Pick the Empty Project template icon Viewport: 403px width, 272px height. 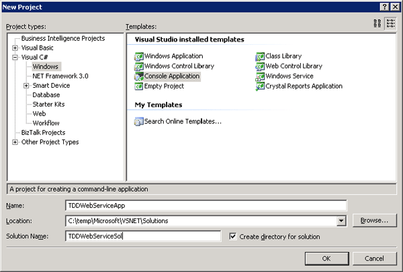(x=139, y=86)
